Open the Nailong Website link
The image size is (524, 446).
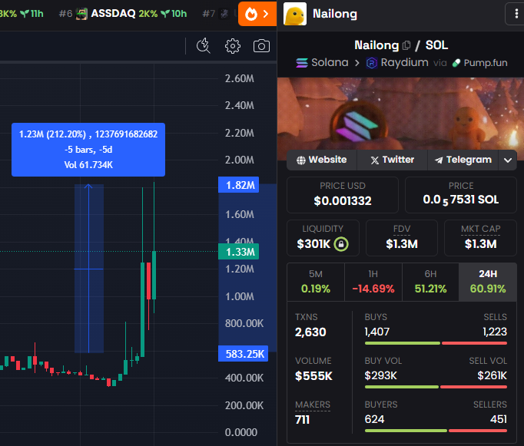click(x=321, y=160)
